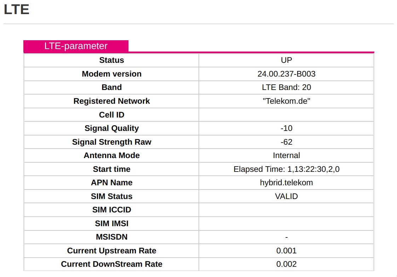Click the Antenna Mode value Internal
Screen dimensions: 397x277
click(x=286, y=155)
